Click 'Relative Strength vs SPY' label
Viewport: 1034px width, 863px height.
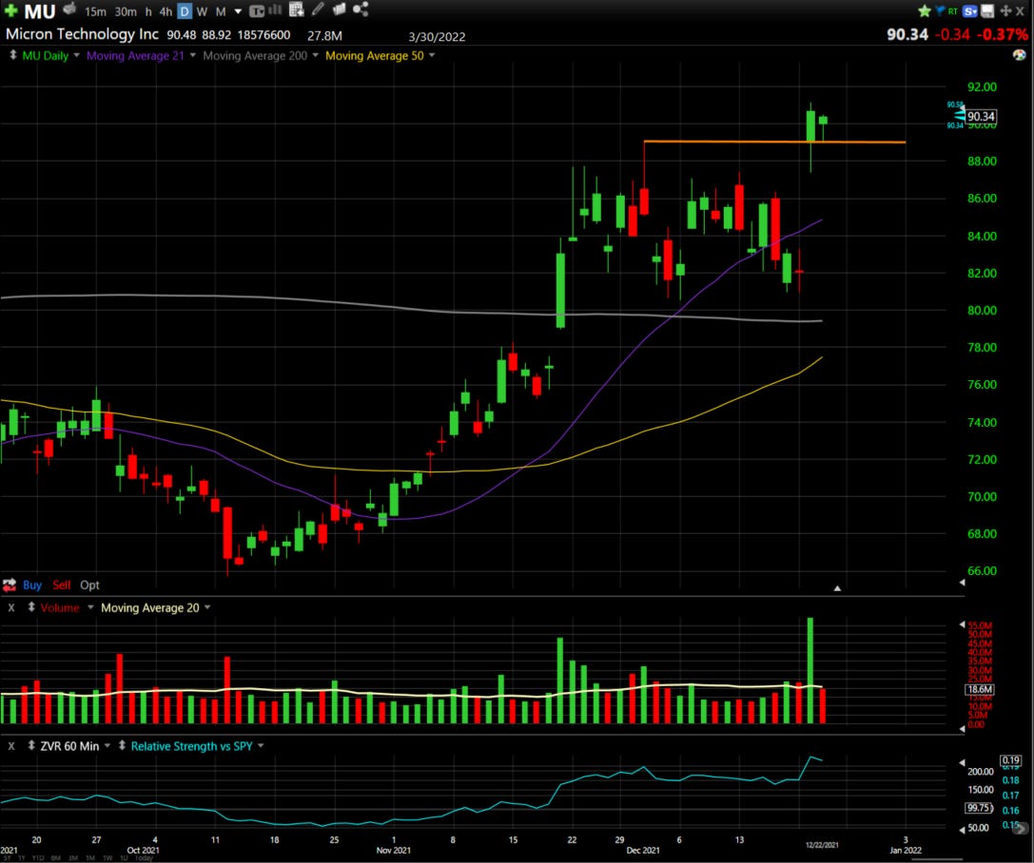192,746
